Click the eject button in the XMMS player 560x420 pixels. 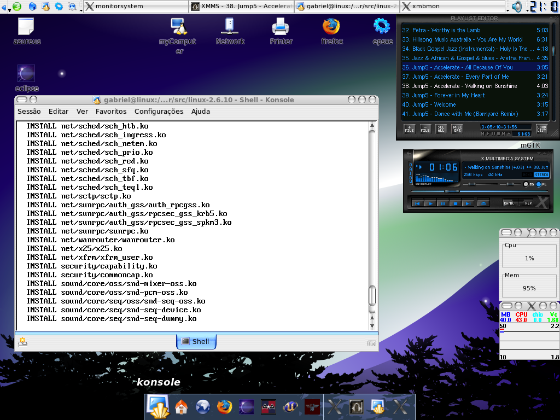coord(483,203)
